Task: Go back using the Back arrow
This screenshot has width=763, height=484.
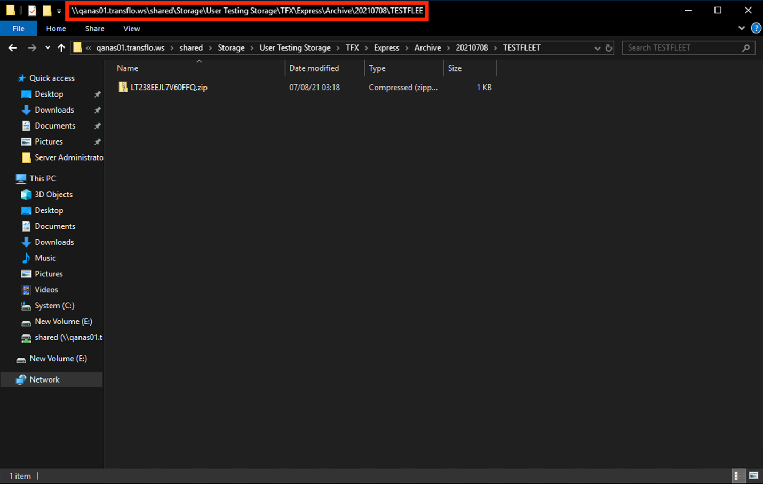Action: [13, 48]
